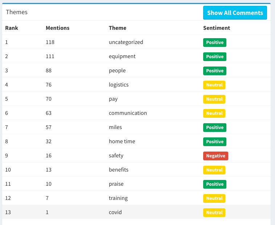Image resolution: width=275 pixels, height=225 pixels.
Task: Select the logistics theme row
Action: tap(136, 85)
